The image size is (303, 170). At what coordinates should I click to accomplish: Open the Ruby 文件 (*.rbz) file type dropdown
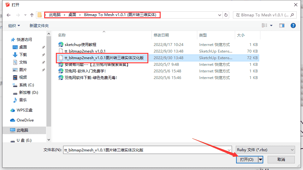coord(265,150)
